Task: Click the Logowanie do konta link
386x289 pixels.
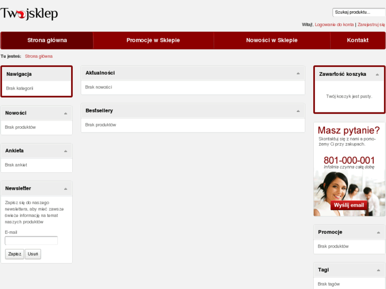Action: pos(334,24)
